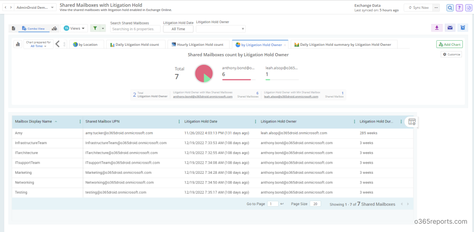The width and height of the screenshot is (474, 232).
Task: Switch to the chart-only view icon
Action: pyautogui.click(x=55, y=28)
